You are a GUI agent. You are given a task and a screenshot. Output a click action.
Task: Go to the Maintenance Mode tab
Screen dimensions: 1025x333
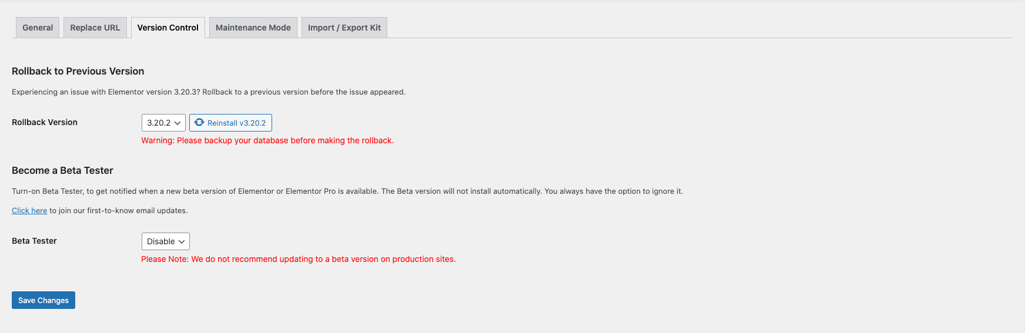tap(253, 28)
